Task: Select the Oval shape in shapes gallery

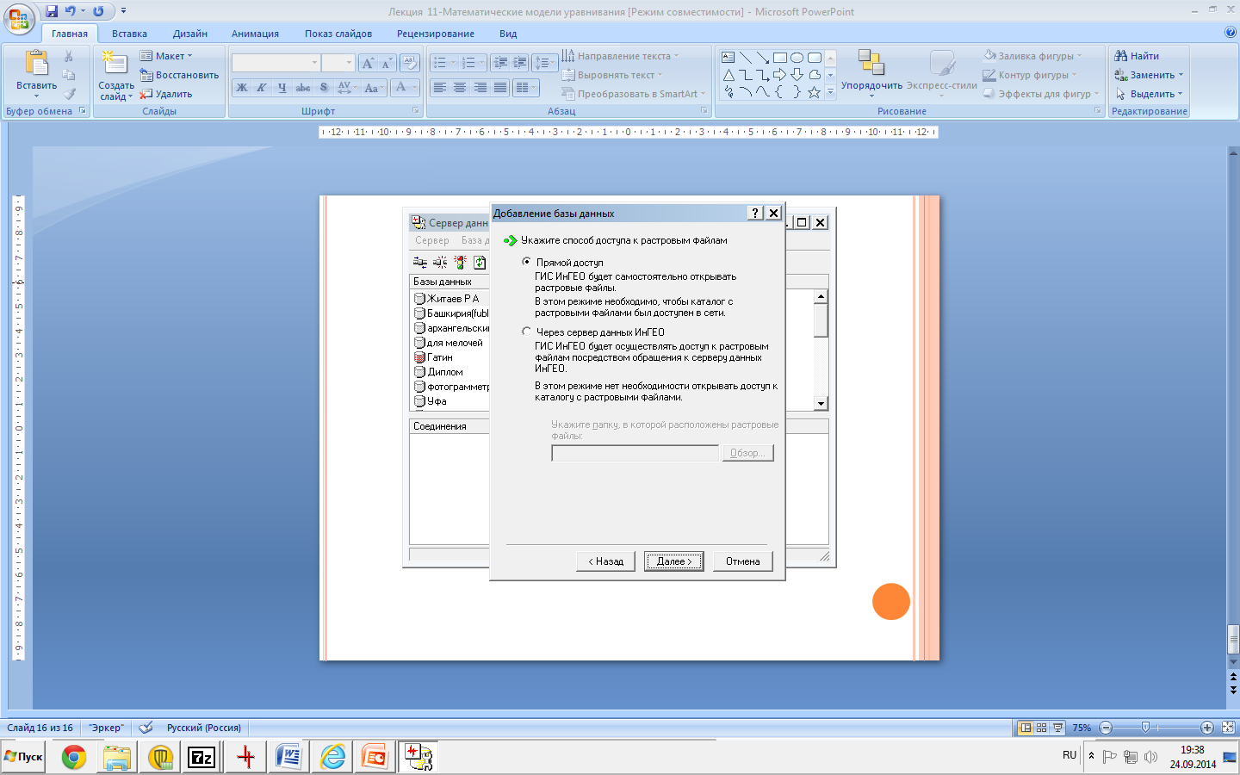Action: point(797,58)
